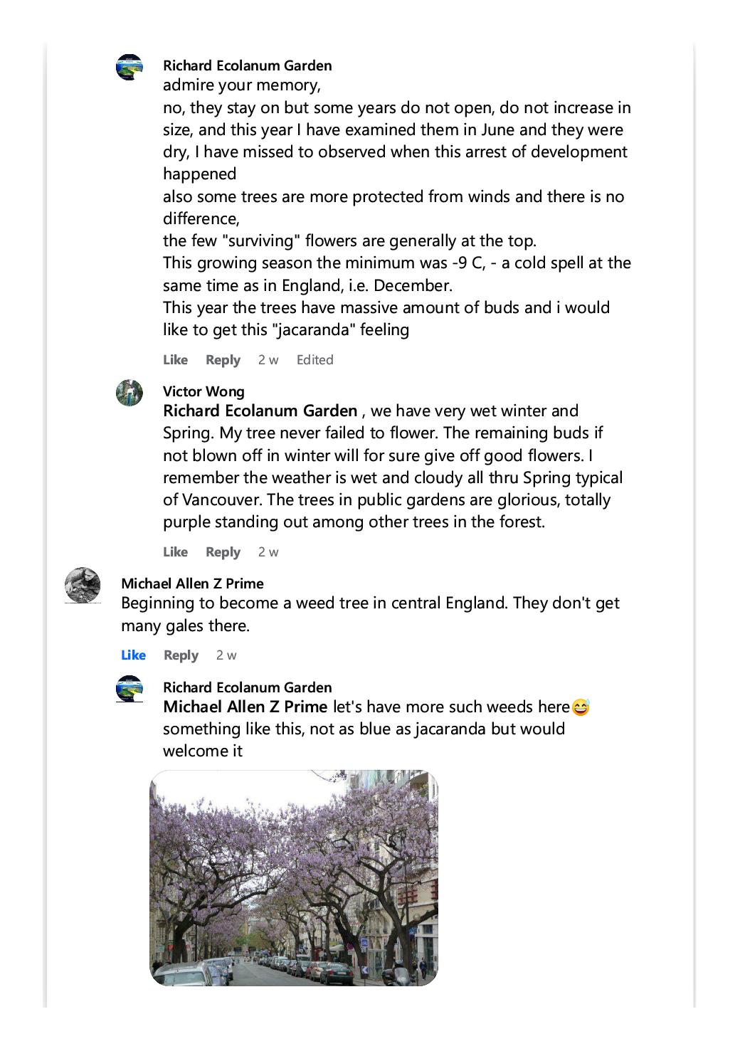Open the purple blossom street photo
The height and width of the screenshot is (1051, 740).
pos(294,878)
